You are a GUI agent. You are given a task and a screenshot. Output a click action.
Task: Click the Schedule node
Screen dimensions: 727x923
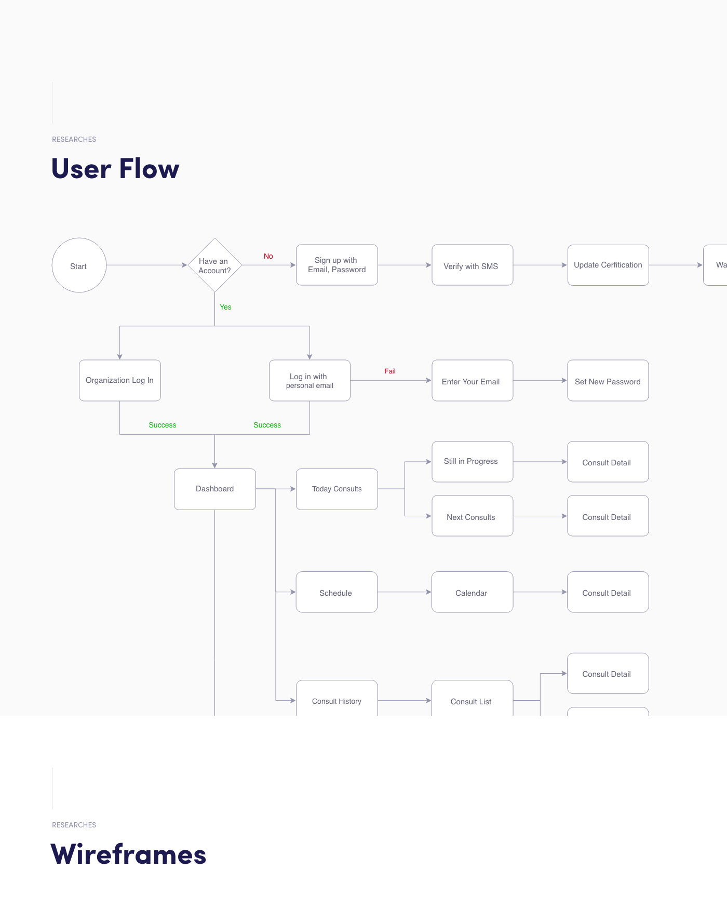tap(336, 592)
